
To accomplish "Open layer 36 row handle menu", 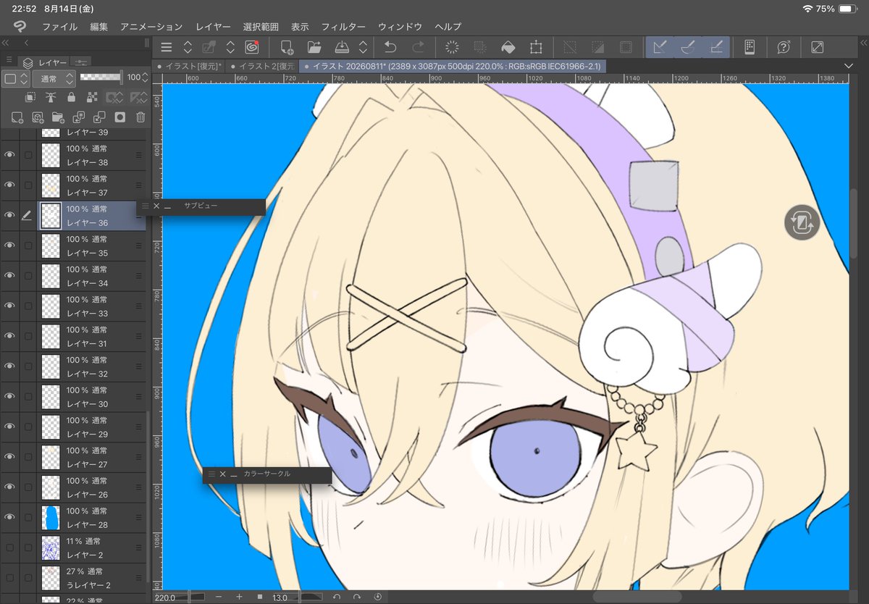I will 138,216.
